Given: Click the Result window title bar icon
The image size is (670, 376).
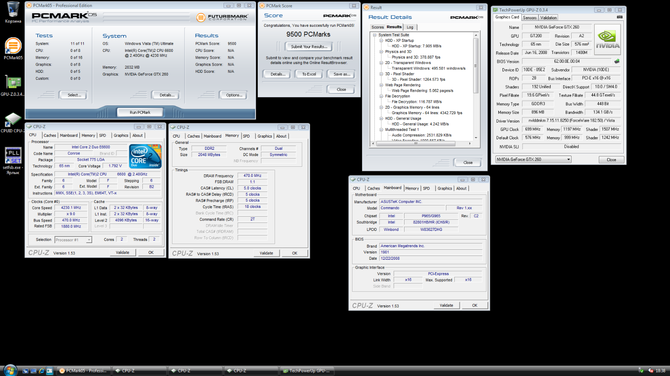Looking at the screenshot, I should point(366,7).
